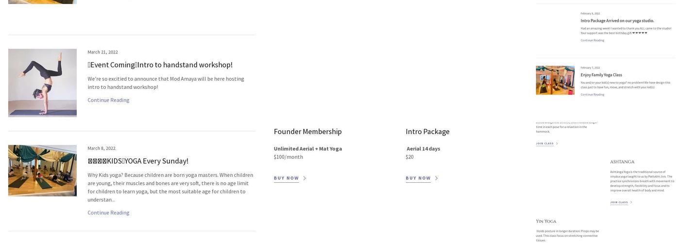
Task: Continue reading the Kids Yoga Sunday post
Action: pyautogui.click(x=108, y=213)
